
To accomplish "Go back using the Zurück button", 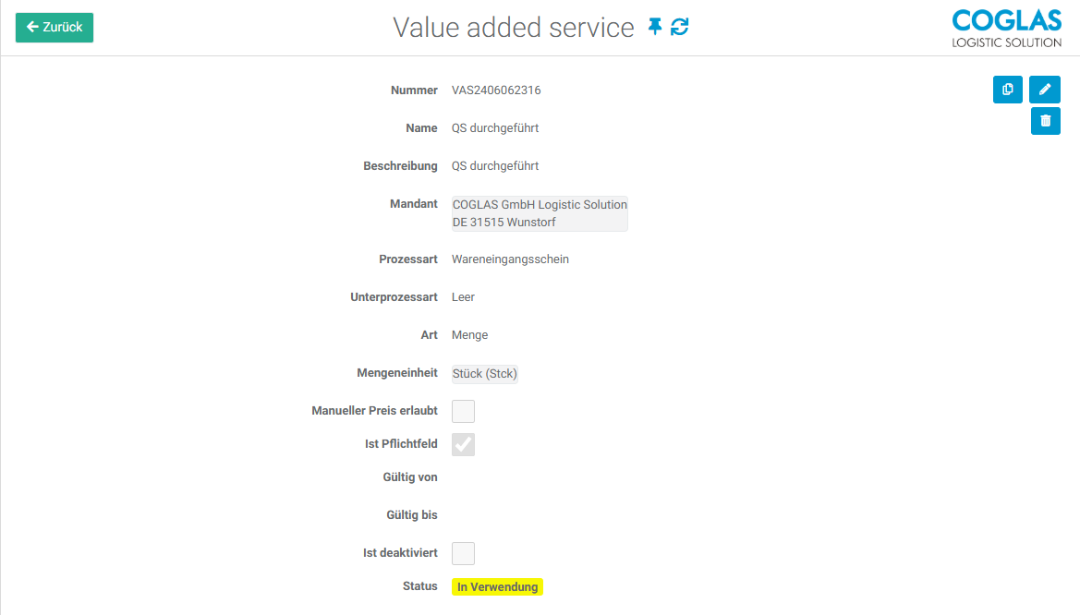I will [x=55, y=28].
